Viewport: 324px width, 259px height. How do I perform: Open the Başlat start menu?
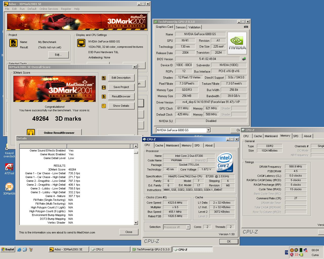click(x=8, y=249)
